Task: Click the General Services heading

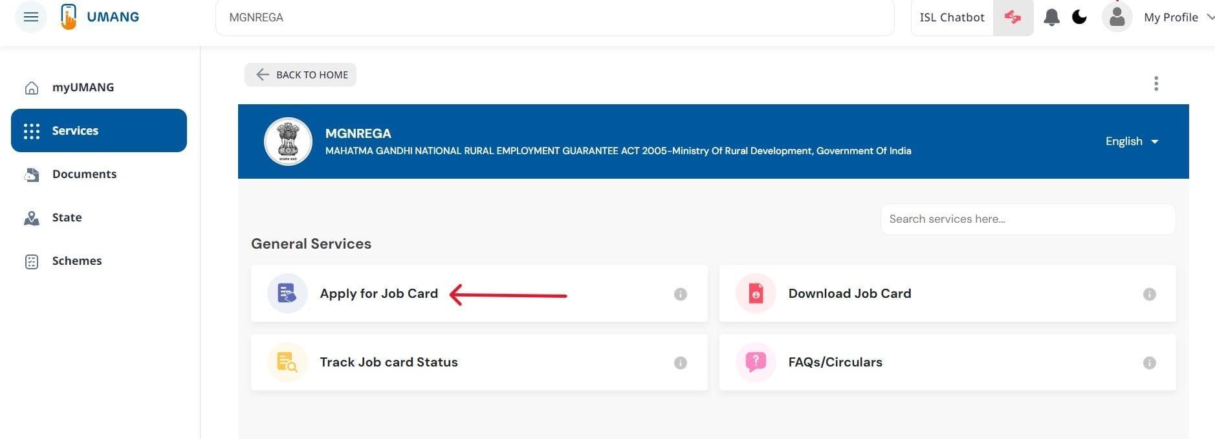Action: [x=311, y=243]
